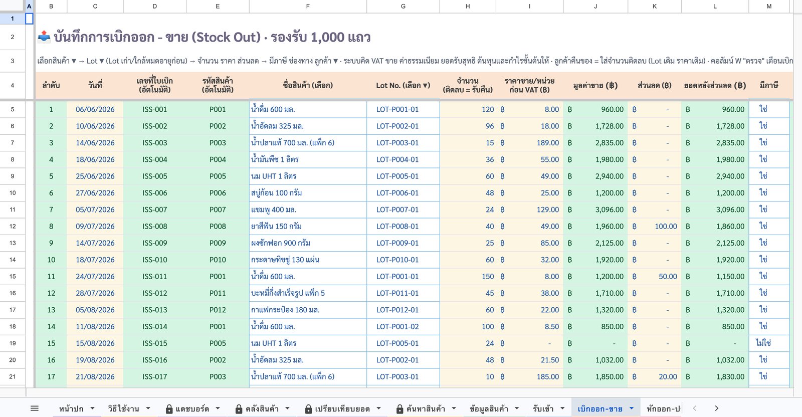Click the lock icon on คลังสินค้า tab
This screenshot has height=417, width=802.
(x=239, y=409)
